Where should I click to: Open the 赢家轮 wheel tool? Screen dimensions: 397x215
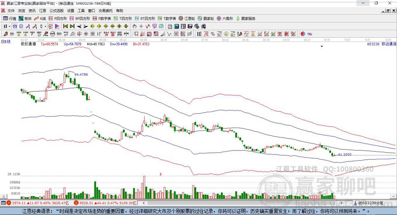click(x=206, y=19)
